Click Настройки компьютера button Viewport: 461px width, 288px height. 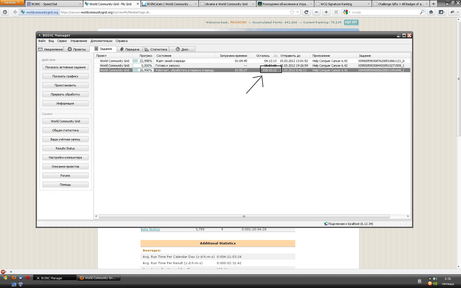point(65,157)
